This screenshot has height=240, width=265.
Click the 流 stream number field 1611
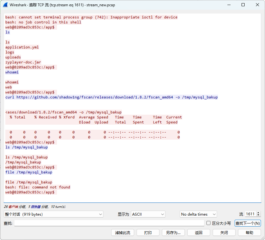[251, 214]
